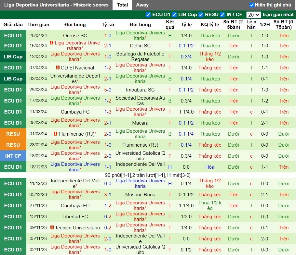Viewport: 296px width, 255px height.
Task: Click Hòa result on 18/12/23 row
Action: click(210, 167)
